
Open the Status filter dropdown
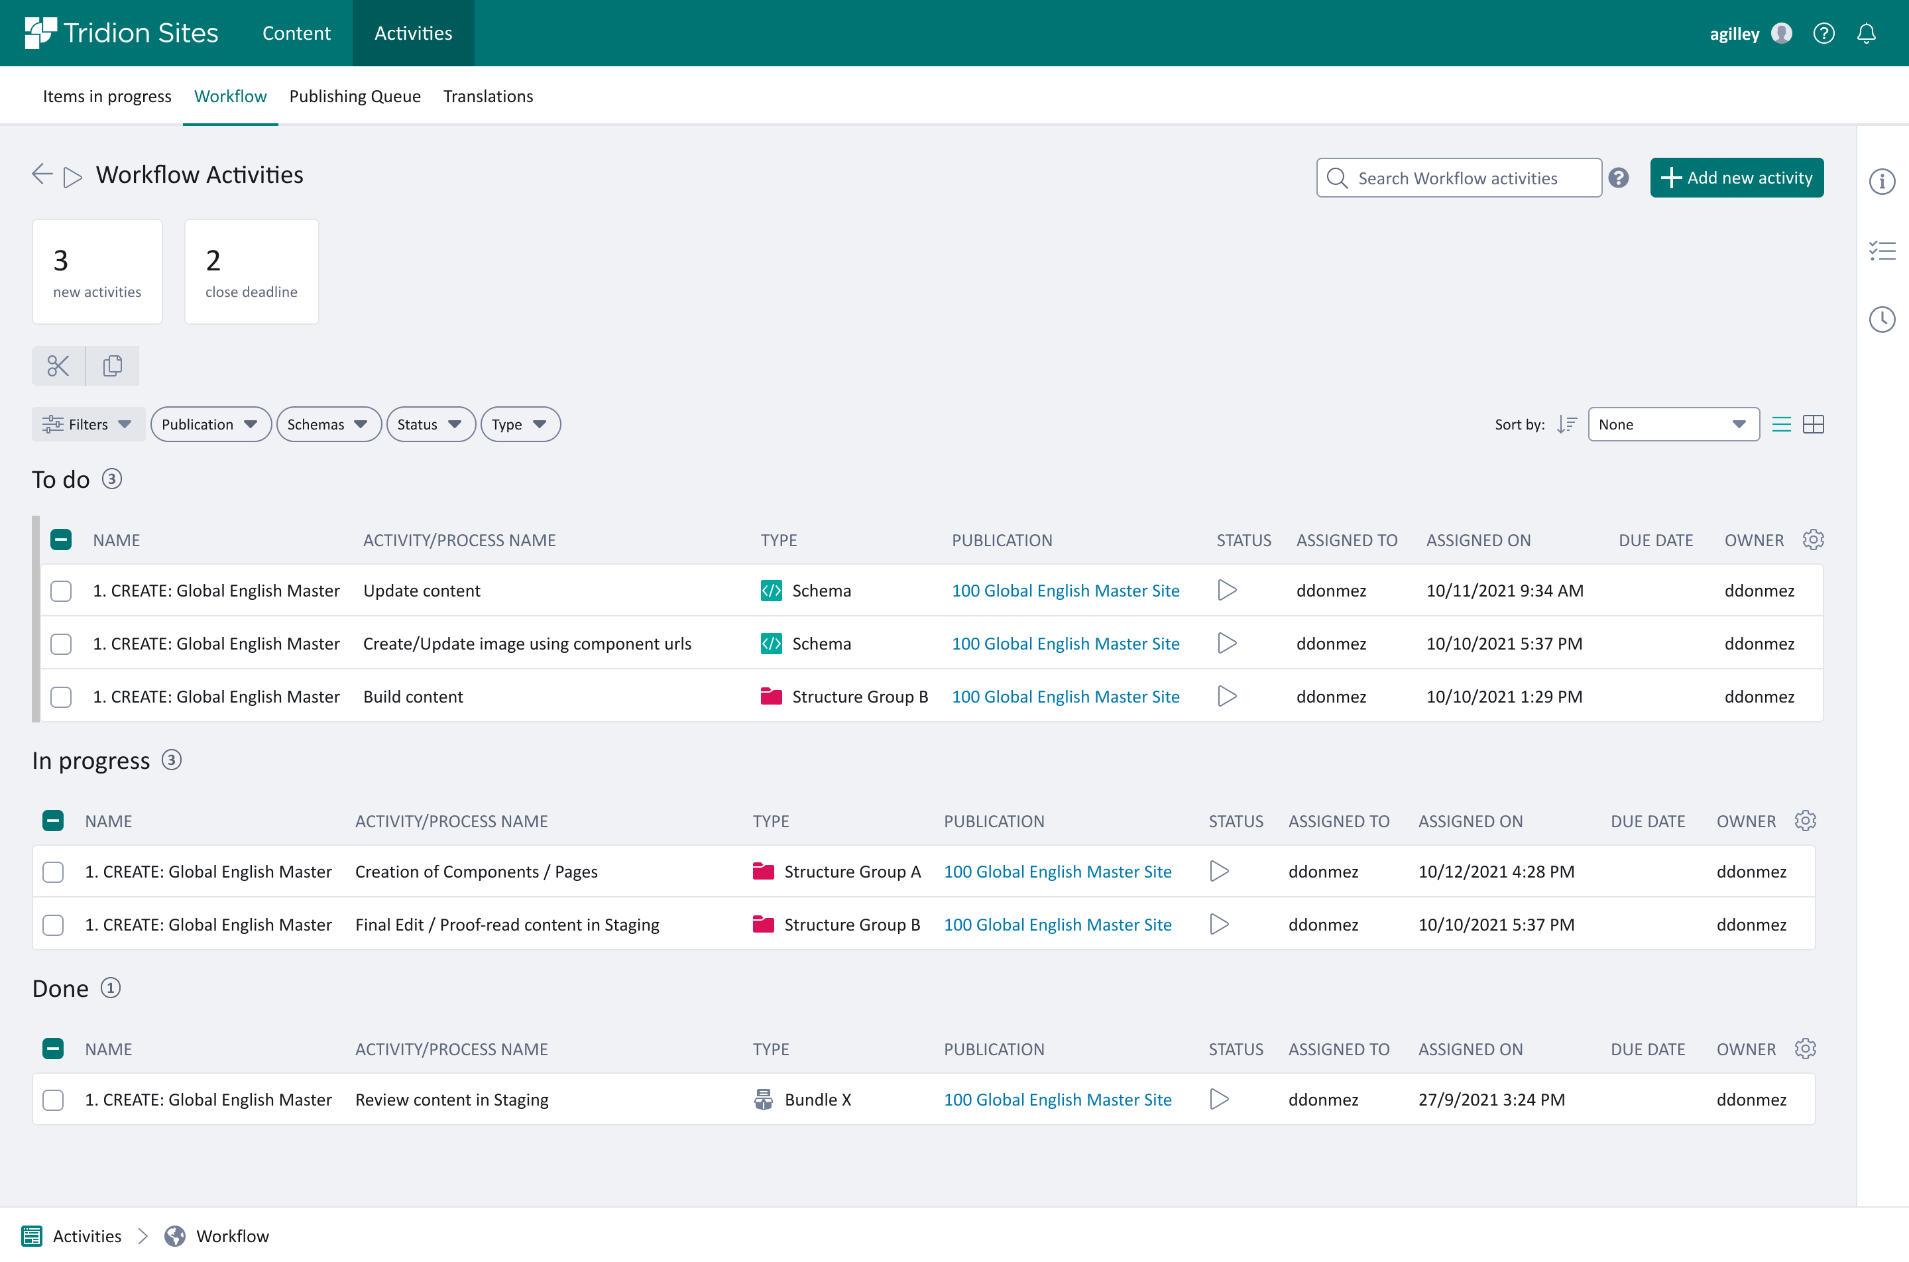(x=431, y=424)
